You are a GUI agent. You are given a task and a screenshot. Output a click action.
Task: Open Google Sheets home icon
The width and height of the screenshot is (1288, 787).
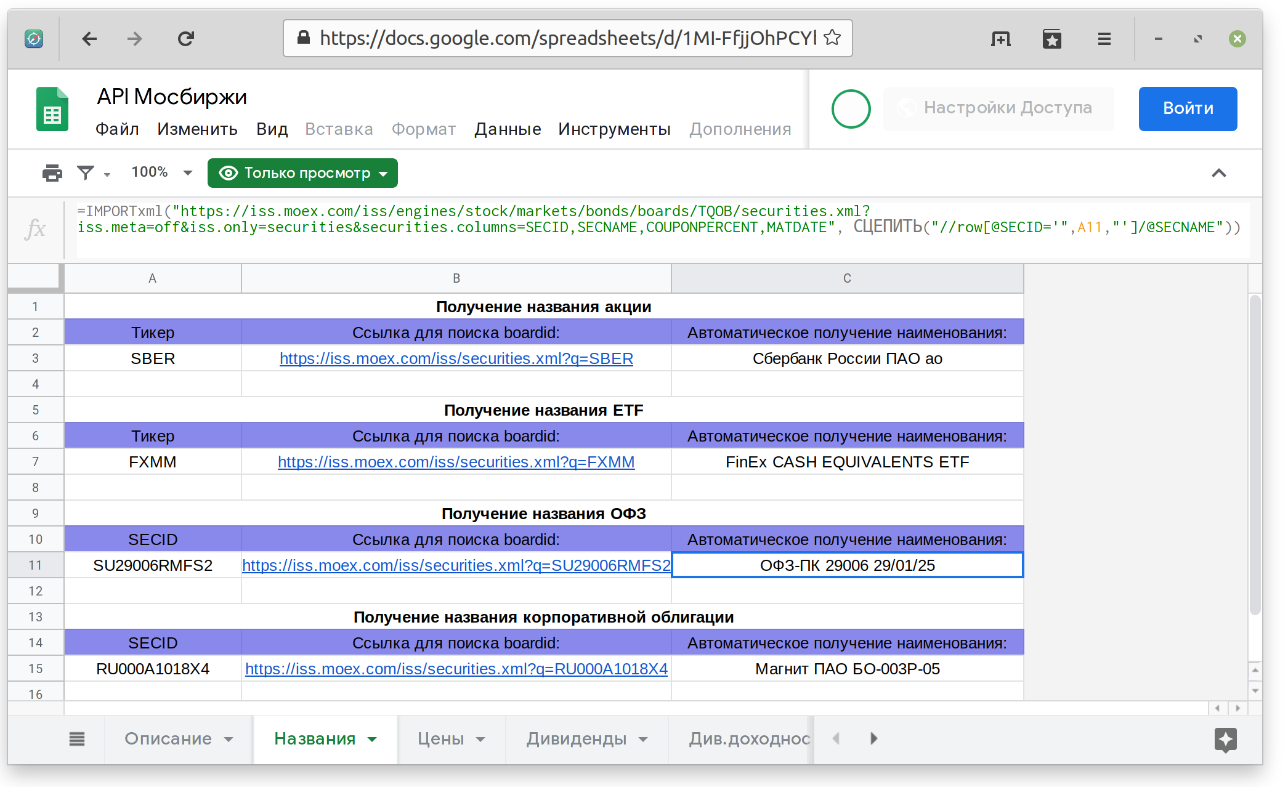(52, 109)
